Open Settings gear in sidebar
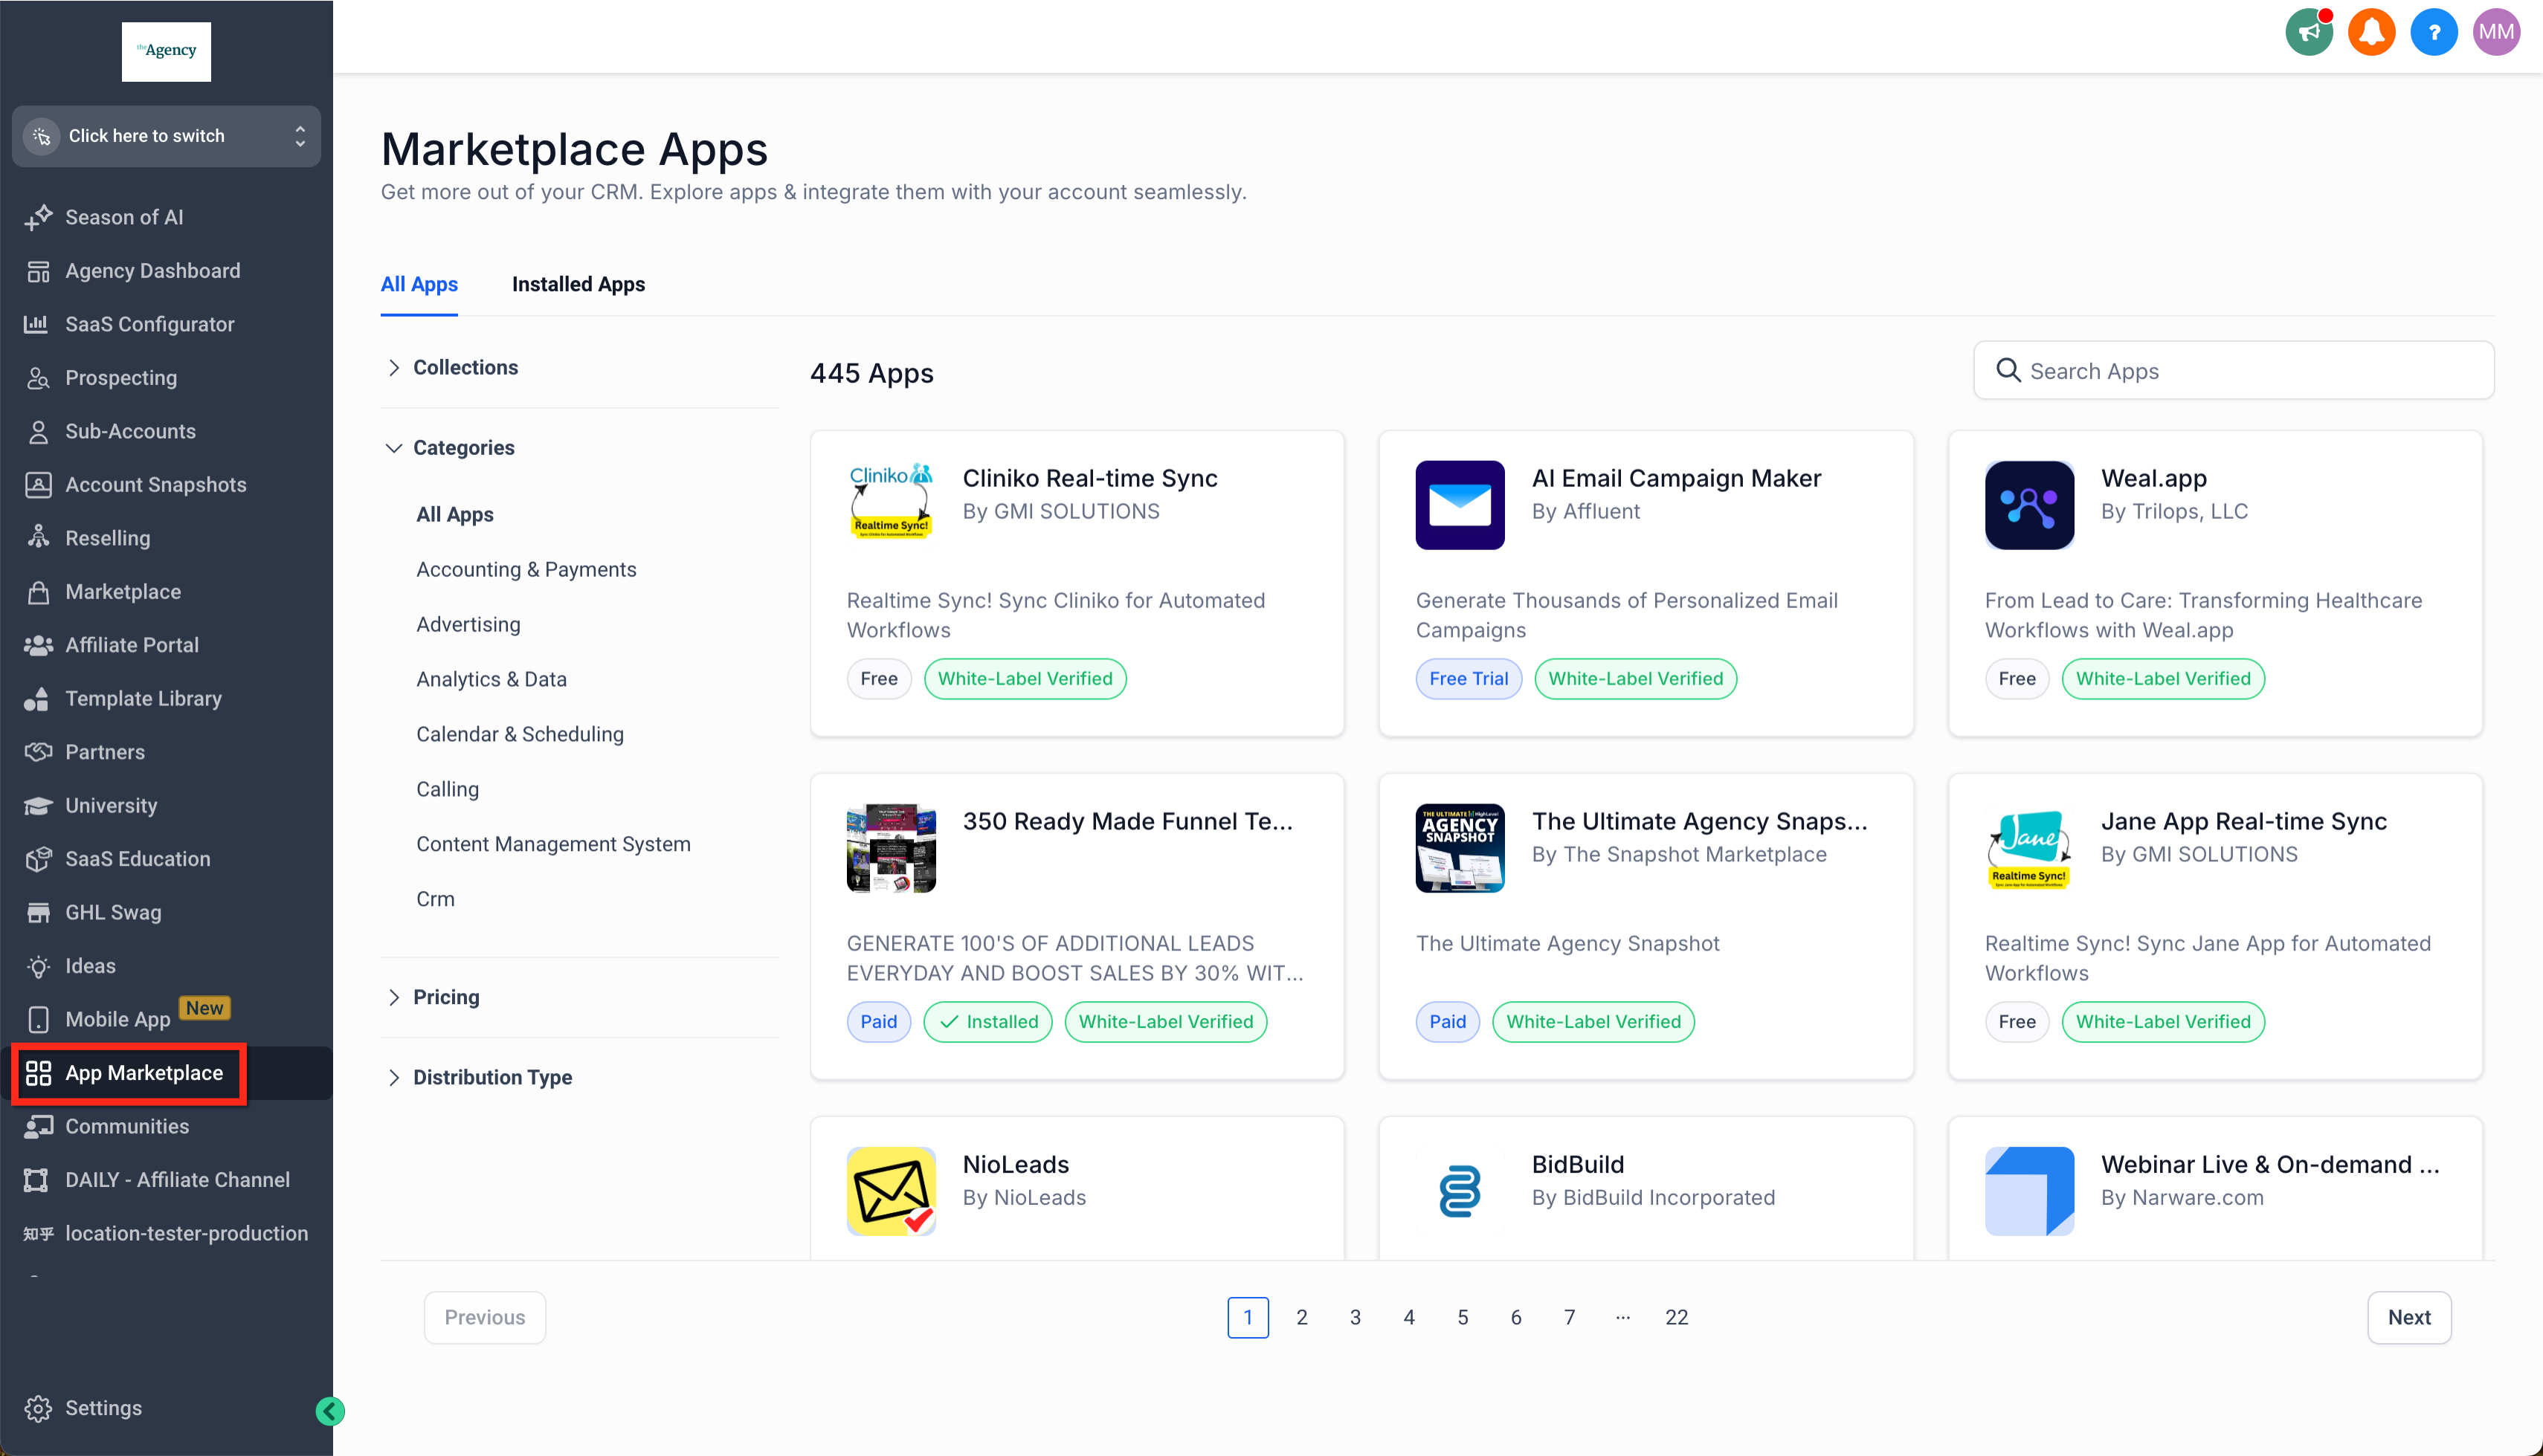This screenshot has width=2543, height=1456. pos(84,1408)
